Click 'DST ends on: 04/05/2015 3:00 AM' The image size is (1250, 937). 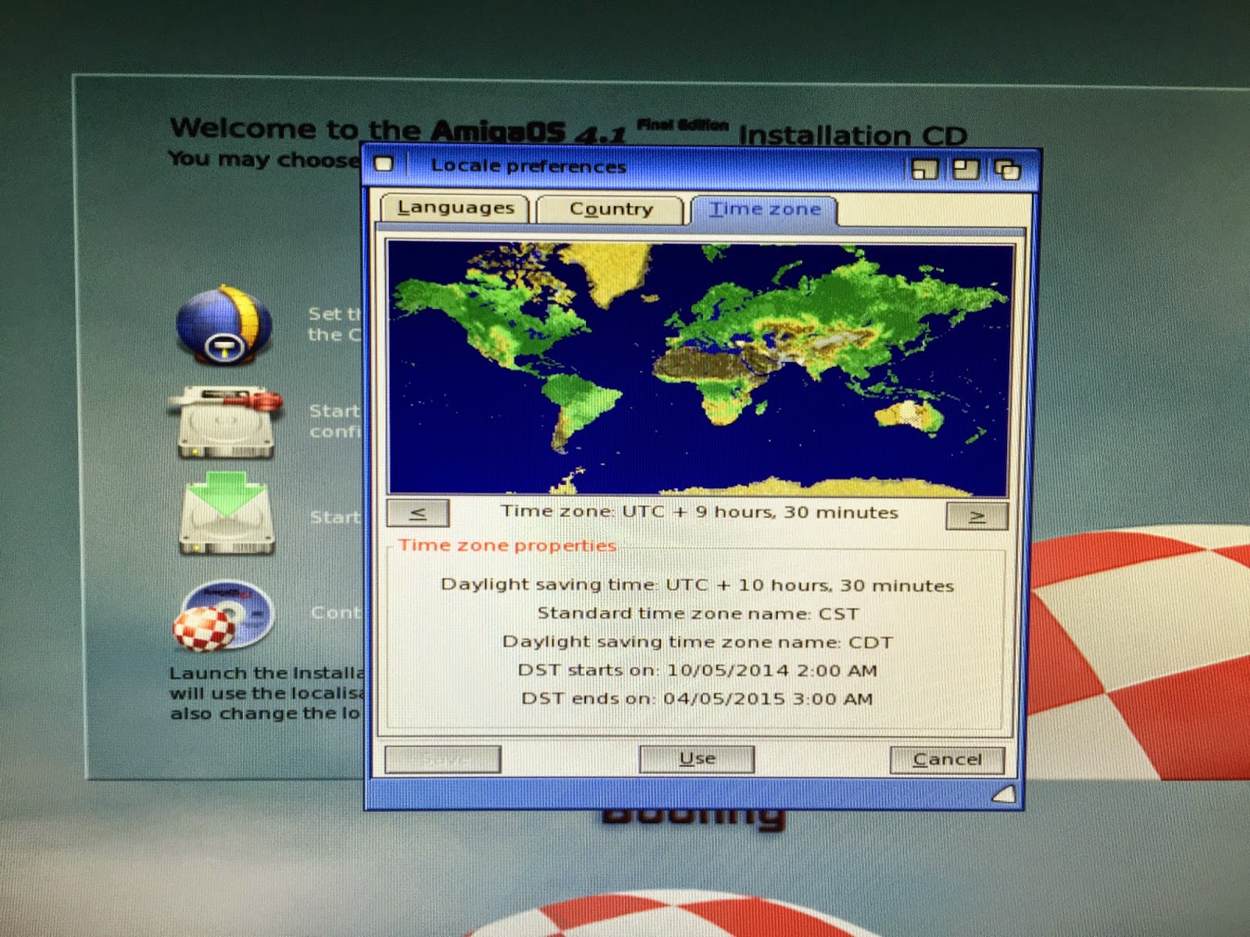697,698
